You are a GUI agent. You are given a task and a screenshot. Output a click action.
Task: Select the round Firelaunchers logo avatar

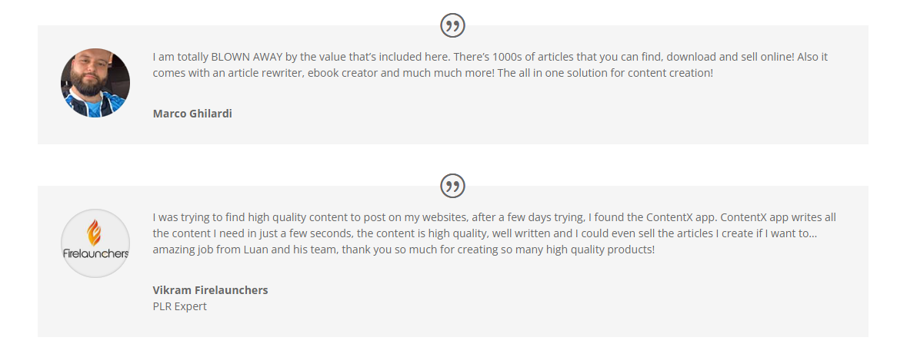tap(95, 243)
